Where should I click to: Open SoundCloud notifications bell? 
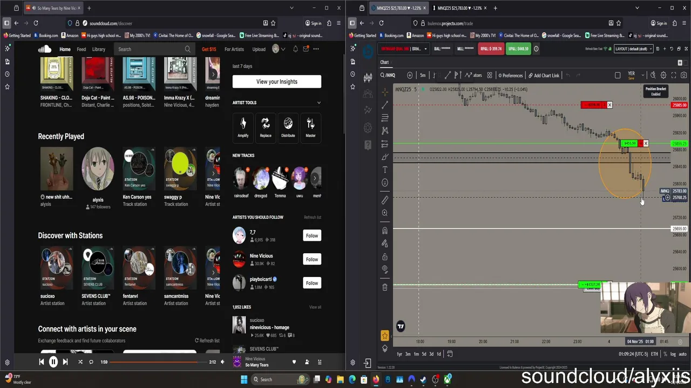click(x=295, y=49)
